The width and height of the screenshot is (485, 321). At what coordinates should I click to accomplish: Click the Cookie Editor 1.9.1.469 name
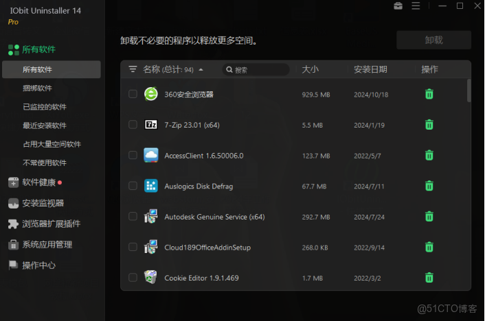coord(201,278)
